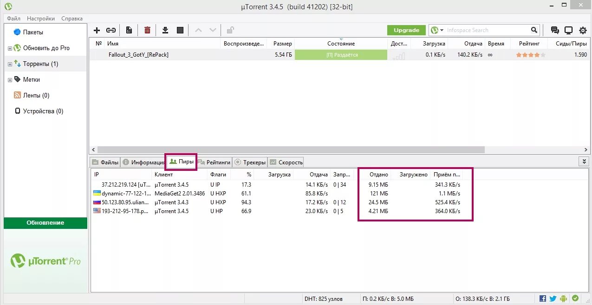Click the Stop torrent square icon
592x305 pixels.
point(180,30)
